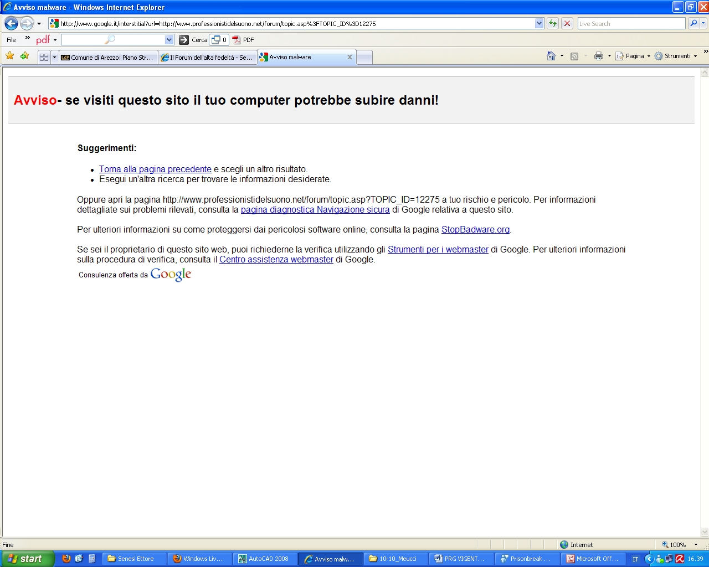Viewport: 709px width, 567px height.
Task: Open a new blank tab
Action: 364,57
